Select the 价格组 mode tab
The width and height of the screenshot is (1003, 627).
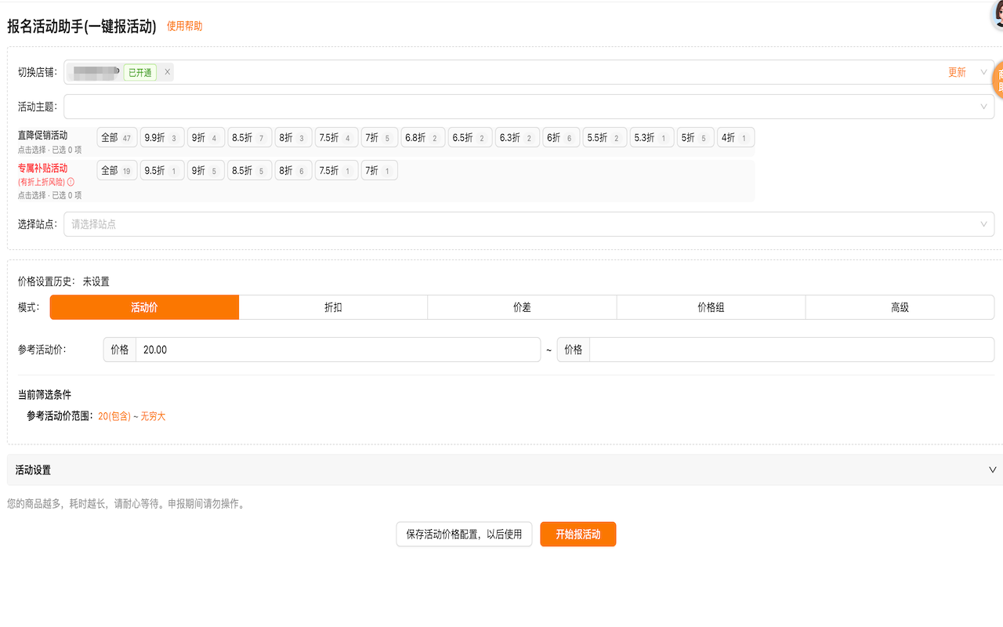(711, 307)
